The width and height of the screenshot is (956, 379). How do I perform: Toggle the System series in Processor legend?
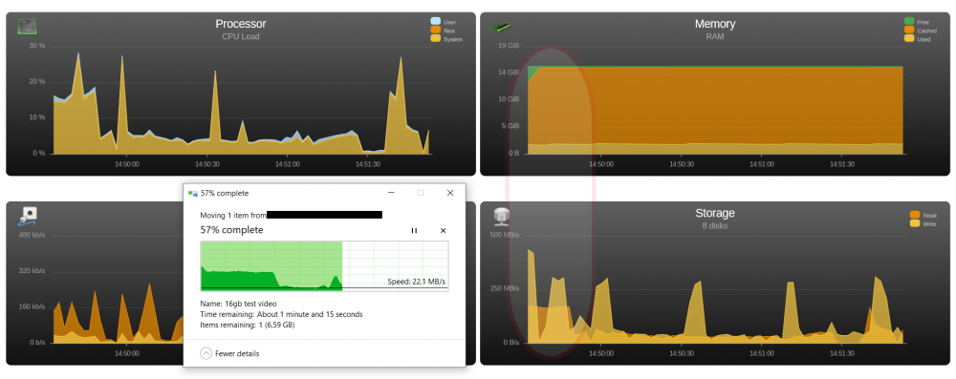point(446,39)
